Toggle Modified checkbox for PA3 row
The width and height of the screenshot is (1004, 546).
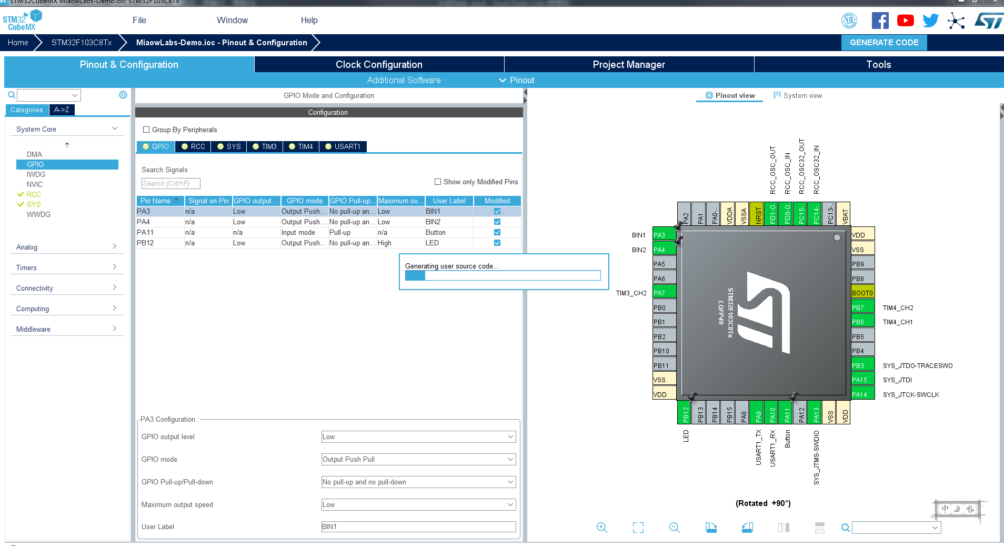coord(497,211)
